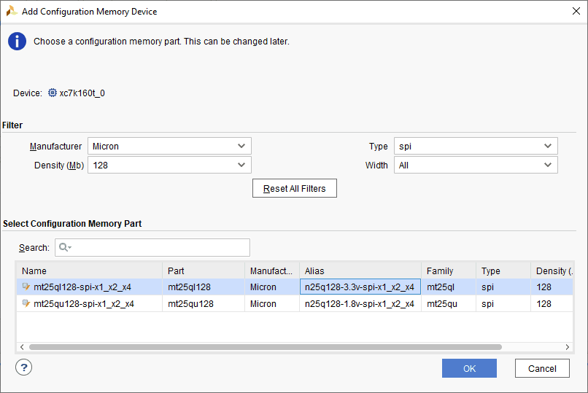Click the xc7k160t_0 device chip icon

[52, 93]
